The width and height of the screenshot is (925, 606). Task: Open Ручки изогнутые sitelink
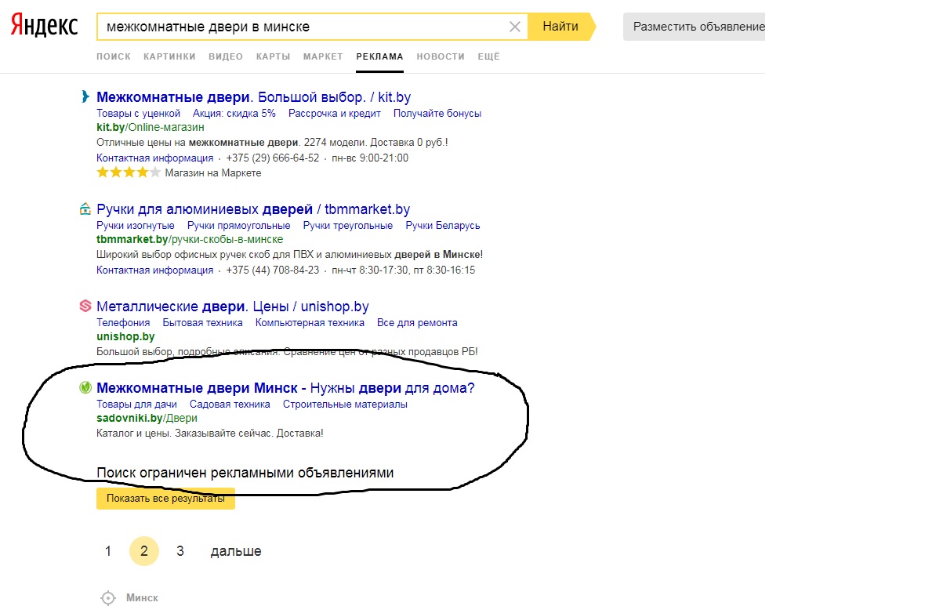(x=135, y=226)
